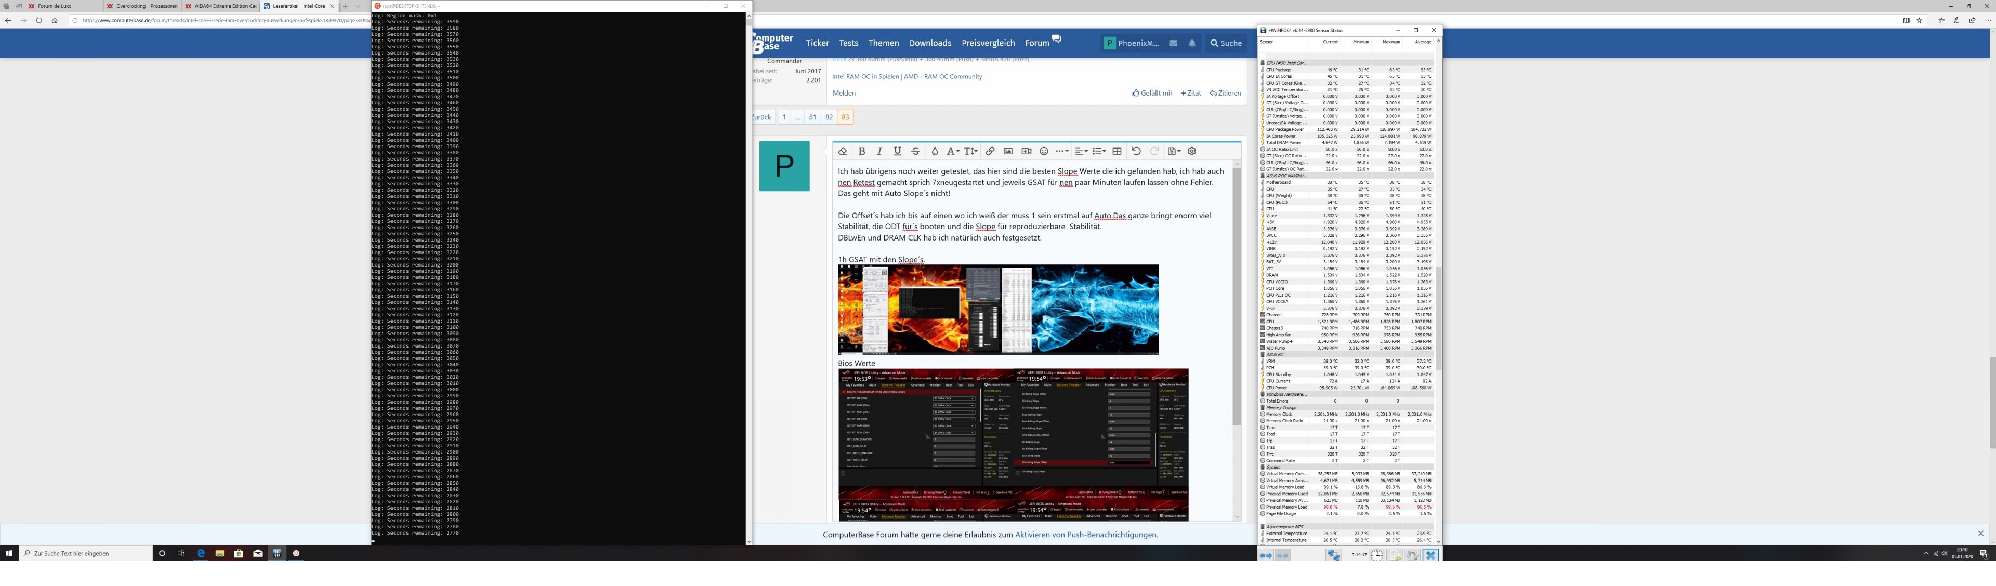This screenshot has width=1996, height=586.
Task: Open the text alignment dropdown
Action: [x=1081, y=152]
